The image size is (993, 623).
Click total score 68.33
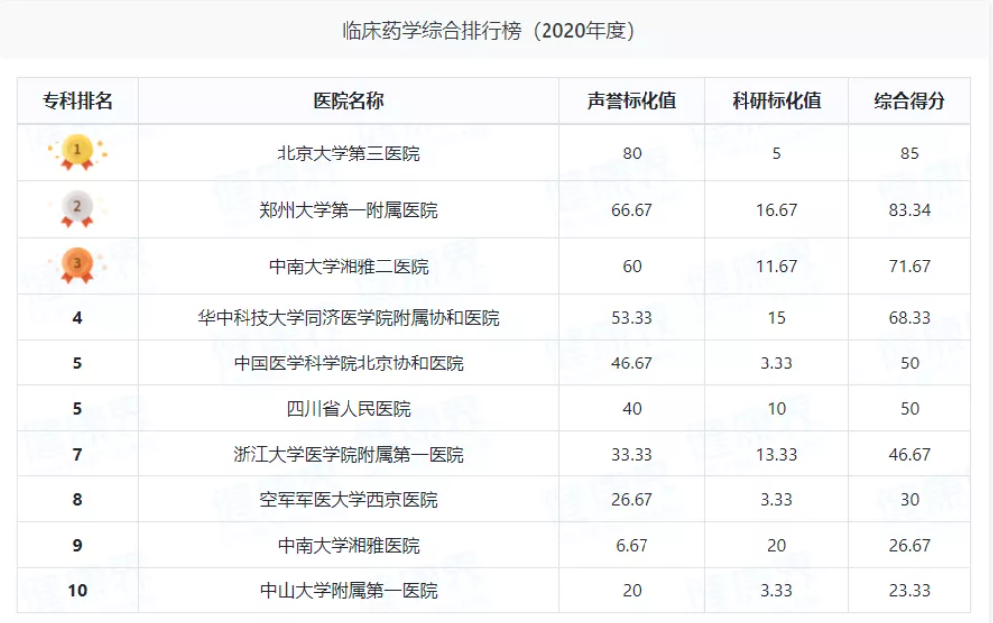click(x=910, y=318)
